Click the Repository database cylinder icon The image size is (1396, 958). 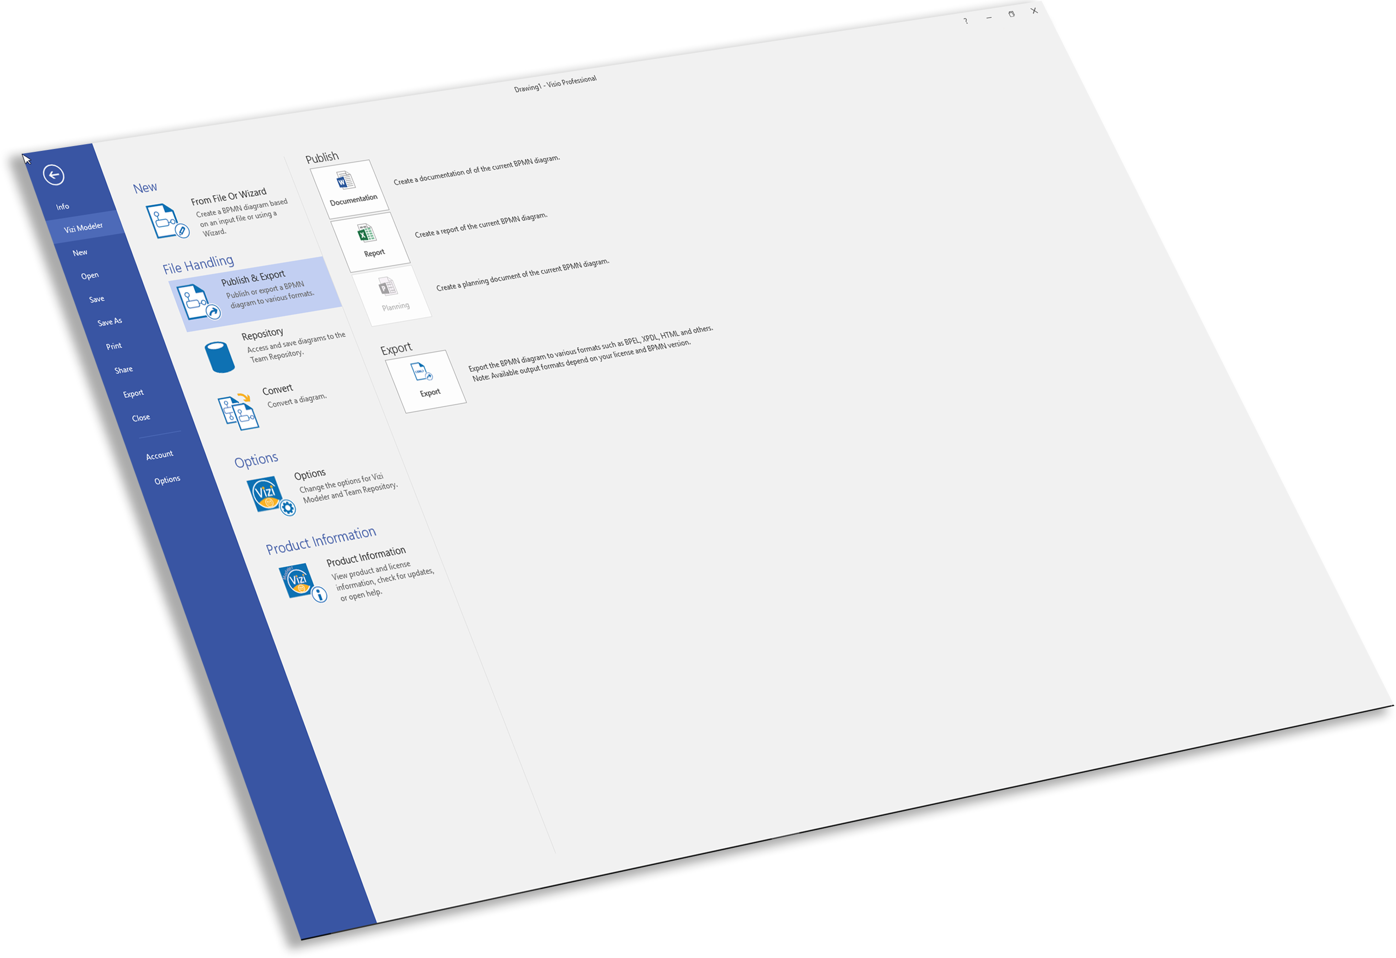coord(219,357)
